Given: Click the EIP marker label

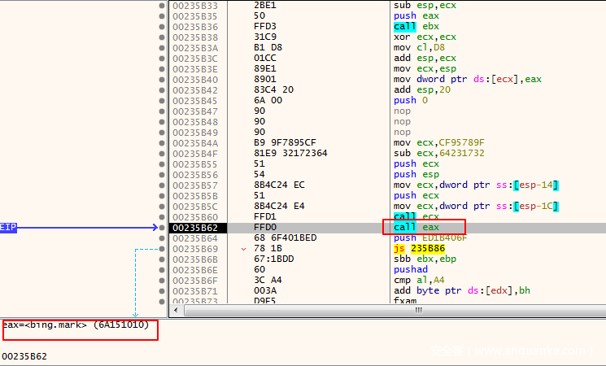Looking at the screenshot, I should pos(8,228).
